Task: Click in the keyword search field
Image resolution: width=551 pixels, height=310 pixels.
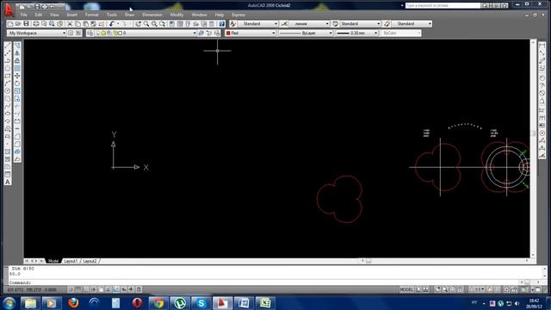Action: (x=443, y=6)
